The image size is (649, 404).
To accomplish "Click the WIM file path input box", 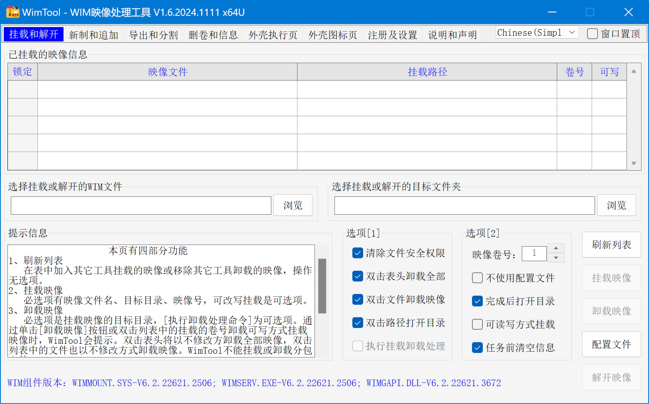I will click(x=140, y=205).
